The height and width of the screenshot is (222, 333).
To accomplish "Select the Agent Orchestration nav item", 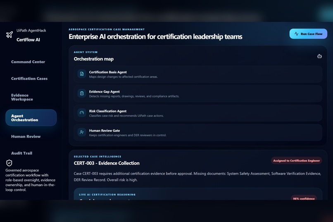I will pyautogui.click(x=31, y=118).
